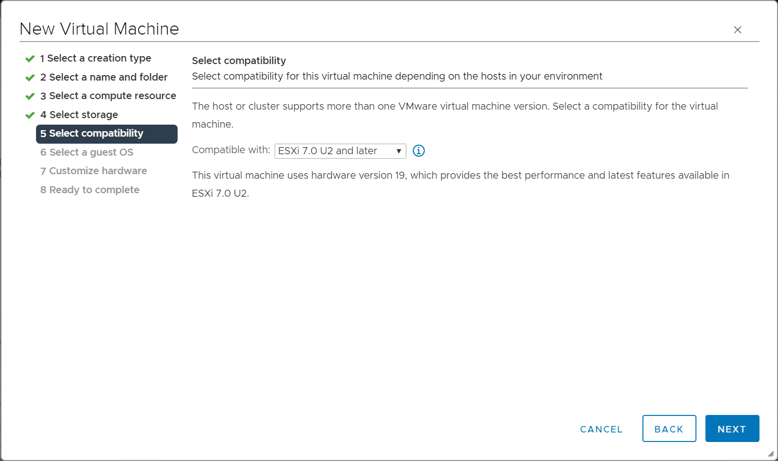This screenshot has width=778, height=461.
Task: Click step 7 Customize hardware
Action: coord(94,171)
